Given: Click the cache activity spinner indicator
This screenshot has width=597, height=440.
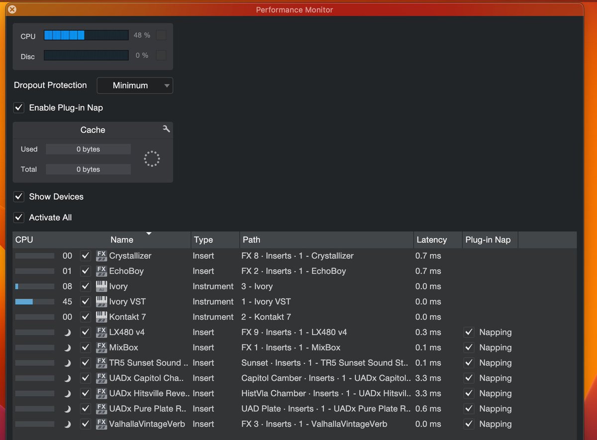Looking at the screenshot, I should click(152, 159).
